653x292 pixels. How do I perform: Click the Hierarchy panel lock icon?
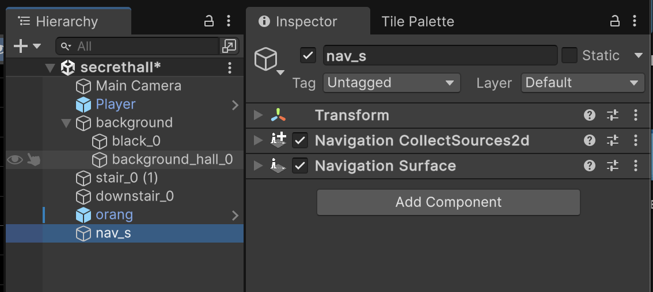coord(209,21)
